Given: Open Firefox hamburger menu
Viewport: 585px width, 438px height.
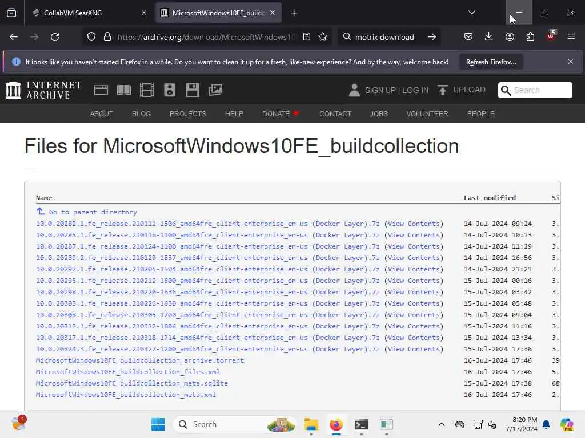Looking at the screenshot, I should [x=571, y=37].
